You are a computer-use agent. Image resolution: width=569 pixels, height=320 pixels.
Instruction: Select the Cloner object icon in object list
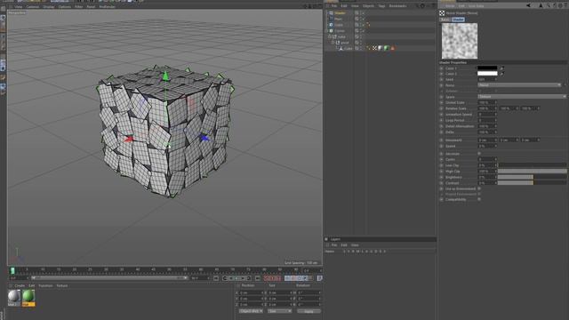[331, 31]
